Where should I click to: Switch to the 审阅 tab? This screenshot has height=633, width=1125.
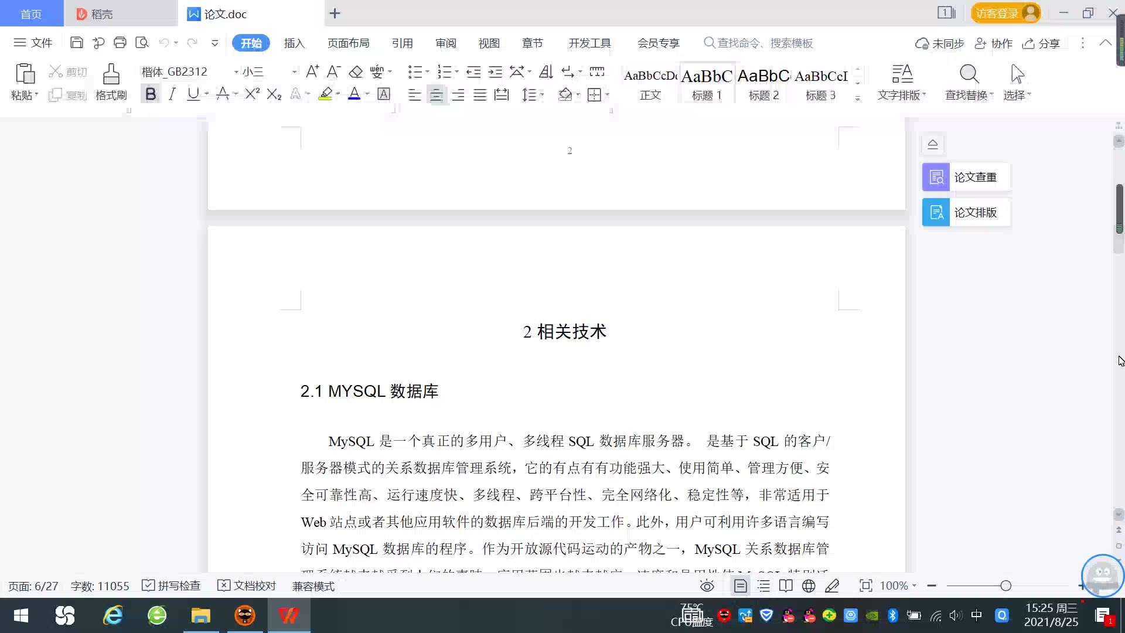(x=445, y=43)
